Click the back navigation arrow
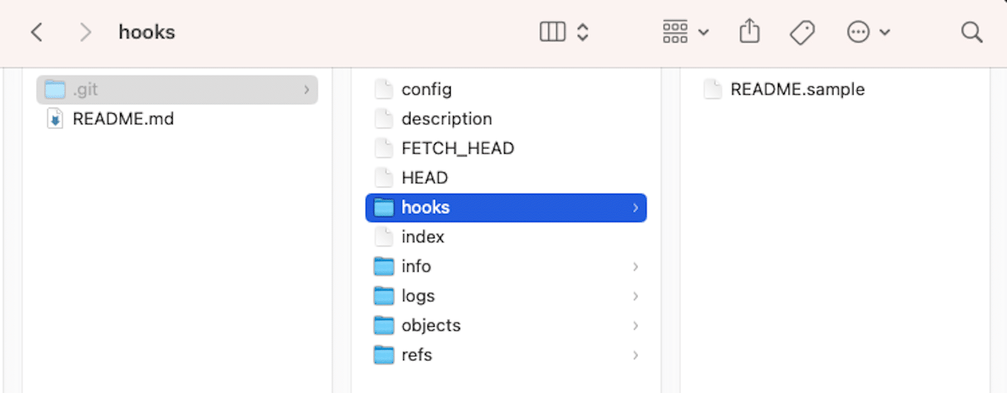Image resolution: width=1007 pixels, height=393 pixels. point(37,31)
